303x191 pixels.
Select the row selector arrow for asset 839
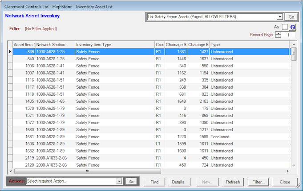[x=10, y=51]
